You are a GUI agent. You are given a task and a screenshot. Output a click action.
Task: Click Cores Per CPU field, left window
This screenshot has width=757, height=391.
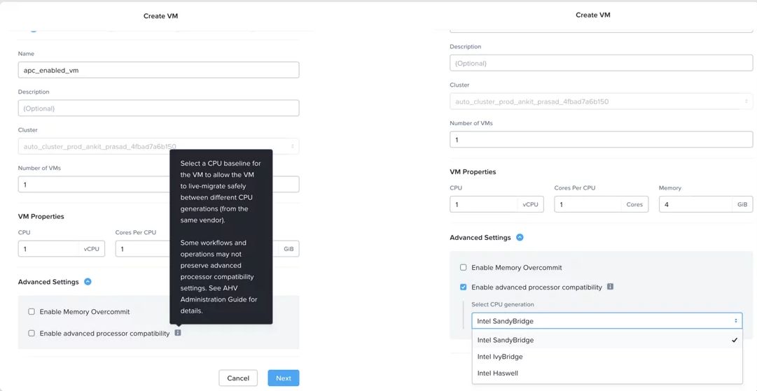[x=142, y=249]
